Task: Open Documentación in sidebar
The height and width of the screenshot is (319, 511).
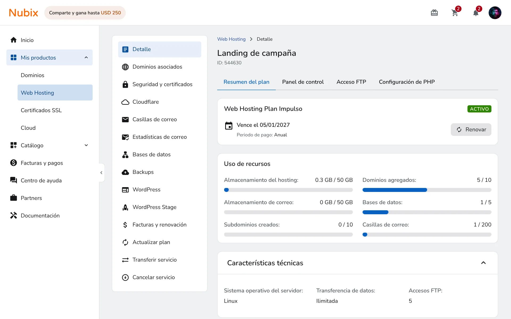Action: (50, 215)
